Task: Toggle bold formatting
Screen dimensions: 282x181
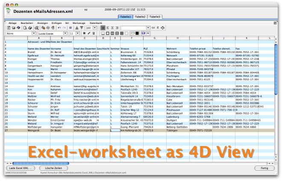Action: pos(84,33)
